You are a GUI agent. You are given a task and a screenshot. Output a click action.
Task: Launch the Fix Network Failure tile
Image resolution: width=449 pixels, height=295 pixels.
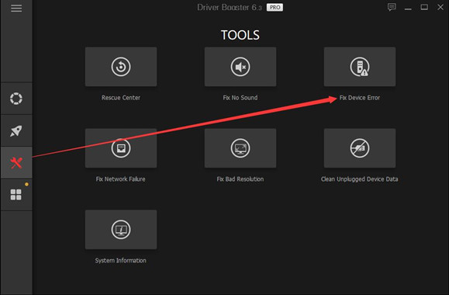pos(121,148)
